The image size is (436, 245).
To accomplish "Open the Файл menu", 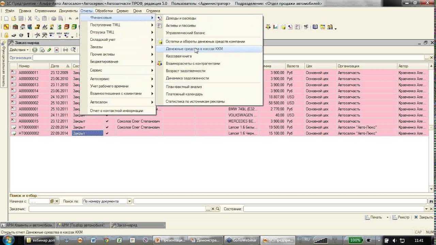I will tap(10, 11).
